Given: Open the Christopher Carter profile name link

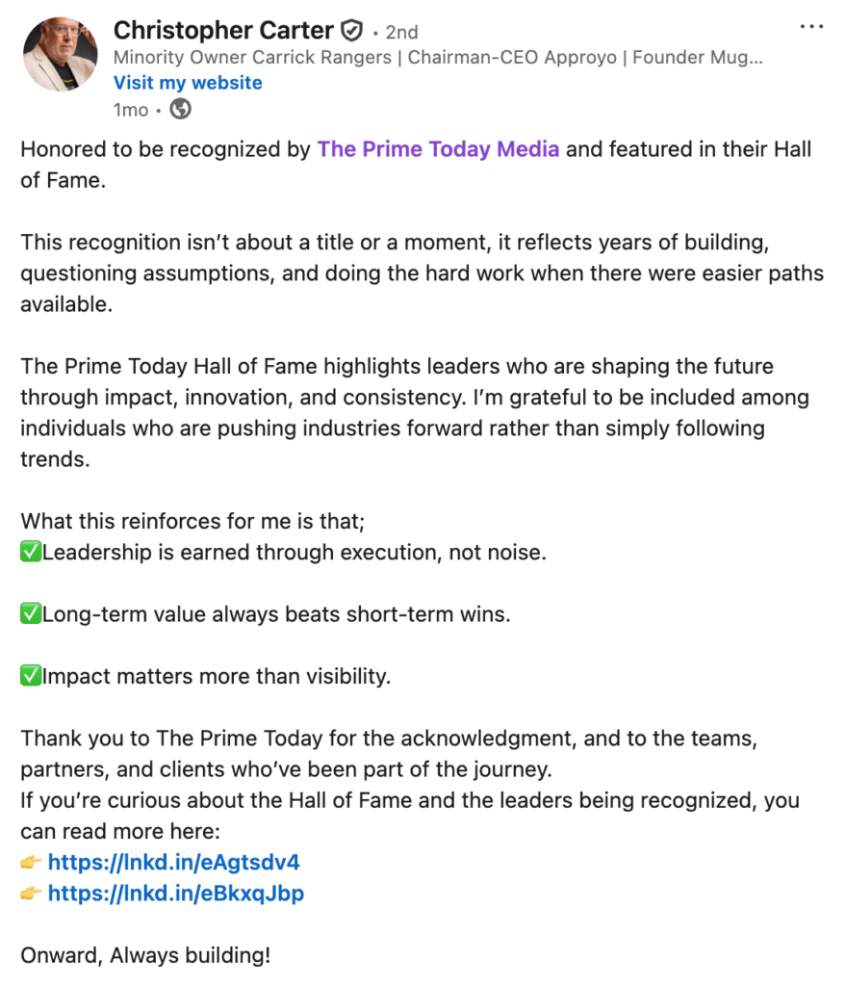Looking at the screenshot, I should pyautogui.click(x=223, y=31).
